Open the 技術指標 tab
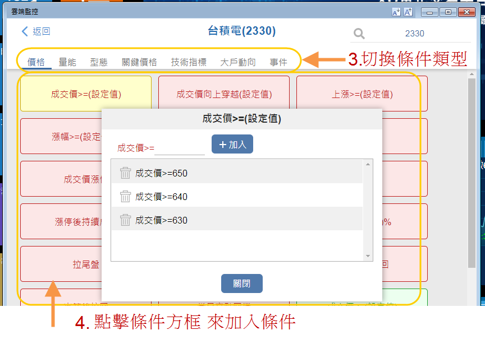485x344 pixels. coord(189,62)
